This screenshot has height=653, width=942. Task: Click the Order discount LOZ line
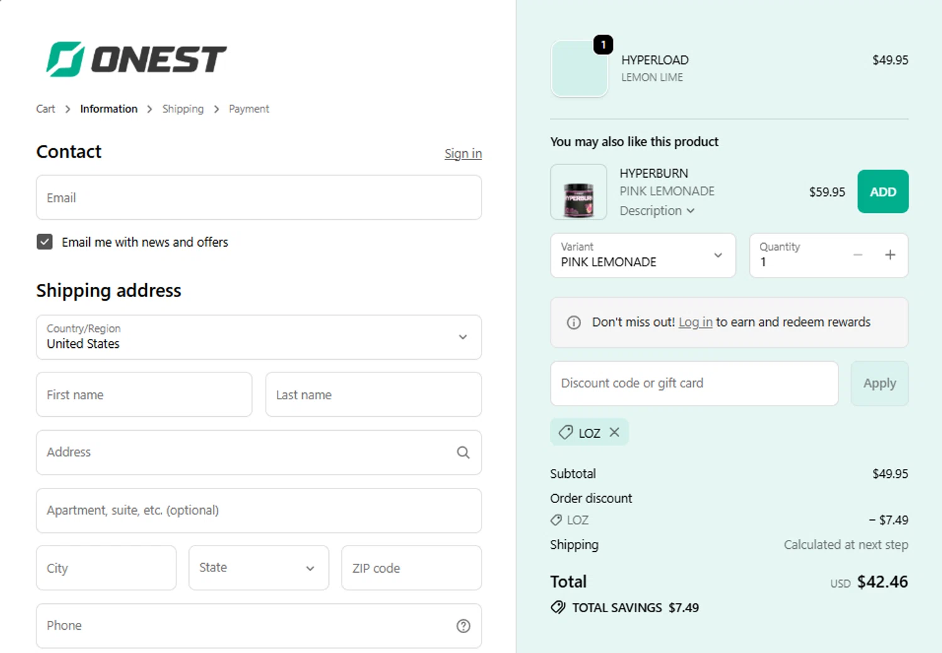[729, 520]
